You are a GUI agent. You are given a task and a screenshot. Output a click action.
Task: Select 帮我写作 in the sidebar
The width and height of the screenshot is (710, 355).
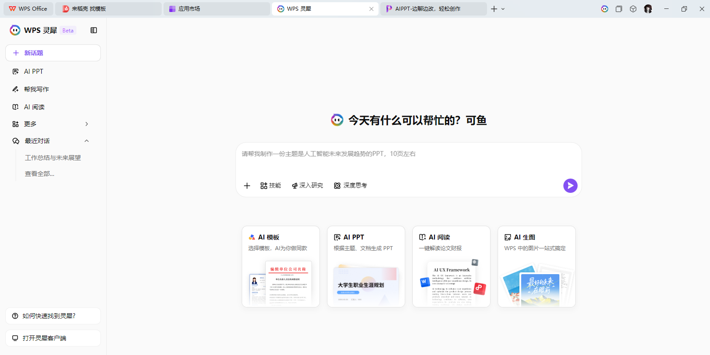pyautogui.click(x=36, y=89)
